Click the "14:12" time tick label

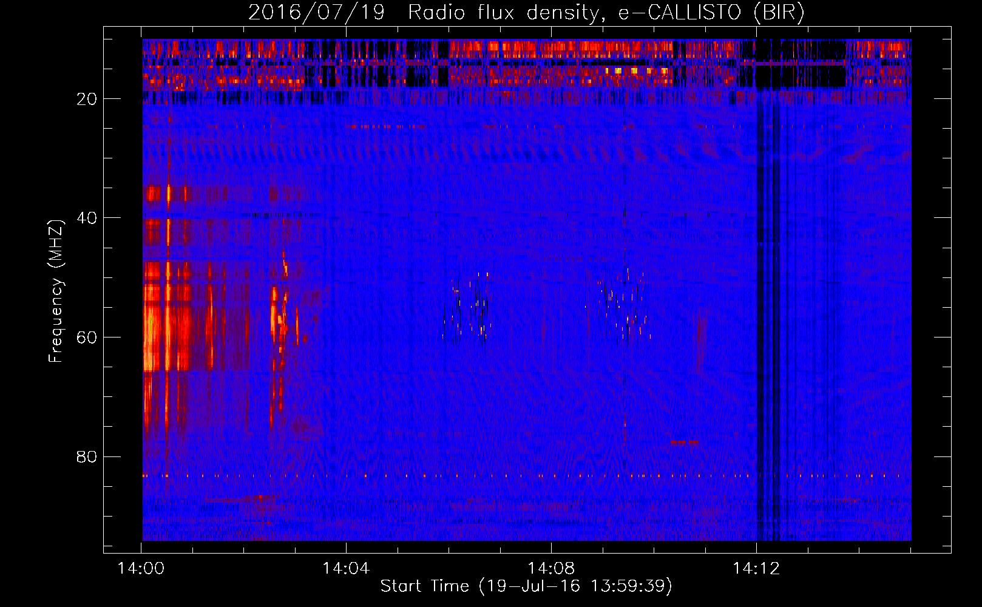click(756, 569)
